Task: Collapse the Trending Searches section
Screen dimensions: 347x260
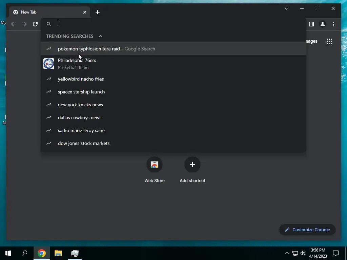Action: [100, 36]
